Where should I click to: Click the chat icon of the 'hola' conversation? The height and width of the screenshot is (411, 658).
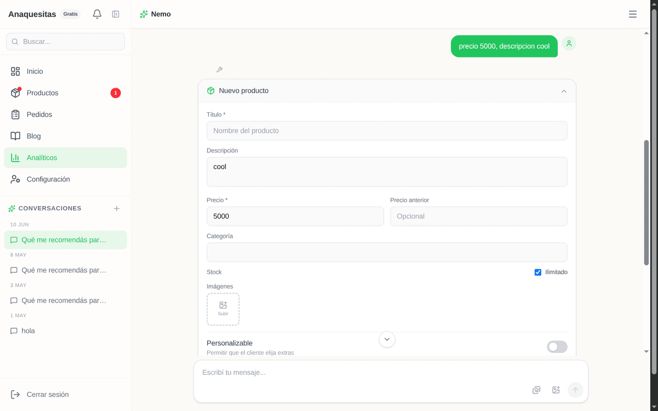[14, 331]
